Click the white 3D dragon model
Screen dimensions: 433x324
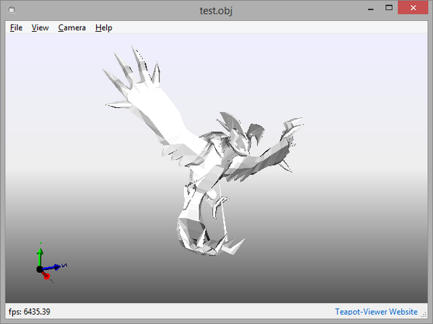[x=203, y=151]
